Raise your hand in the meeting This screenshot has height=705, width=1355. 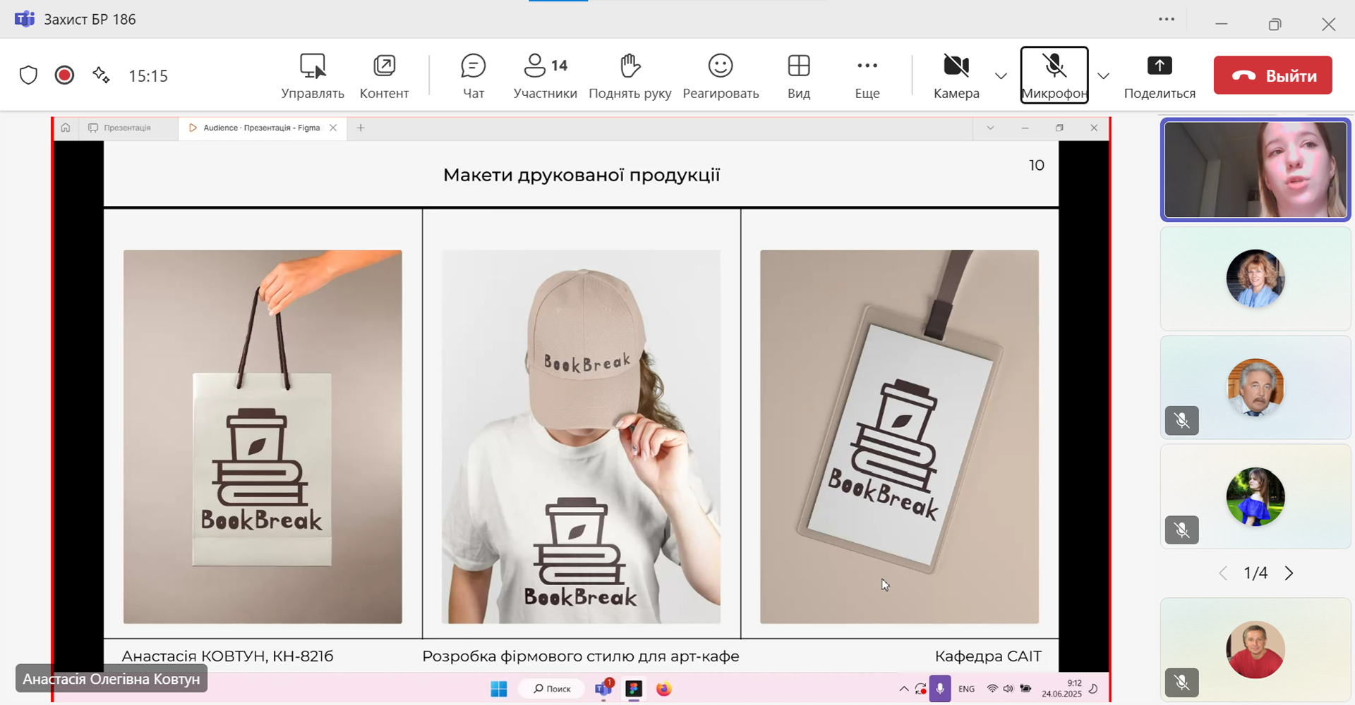(x=630, y=75)
